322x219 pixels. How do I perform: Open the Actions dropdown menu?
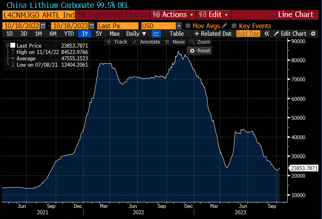174,15
